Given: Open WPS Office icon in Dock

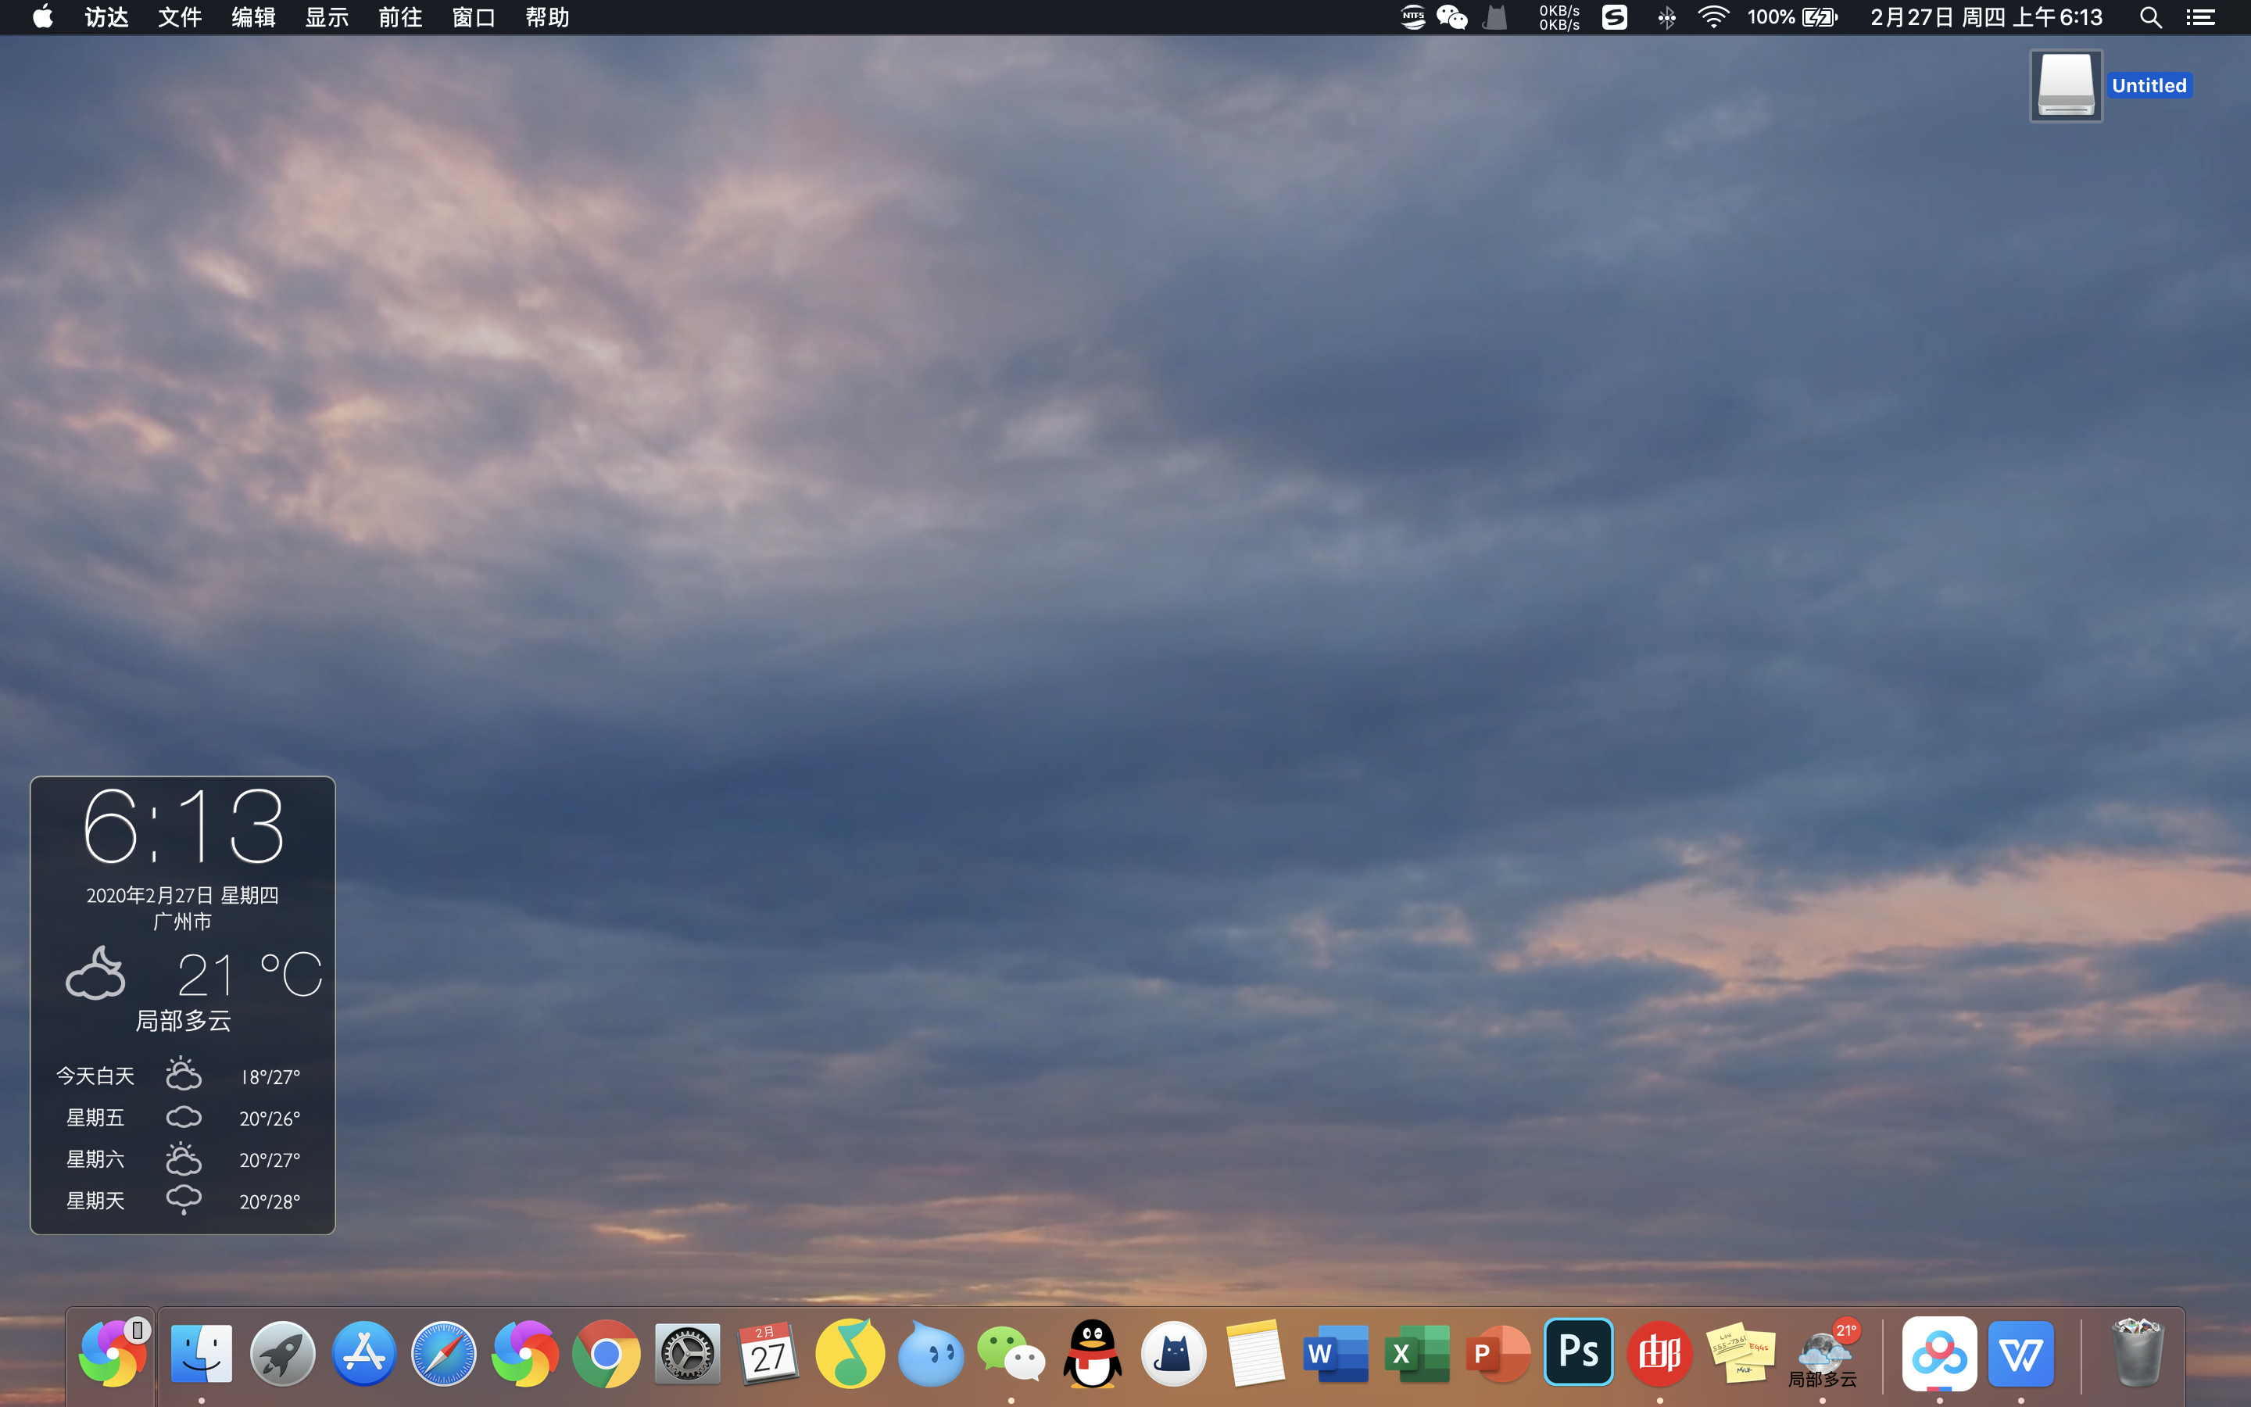Looking at the screenshot, I should [2020, 1353].
